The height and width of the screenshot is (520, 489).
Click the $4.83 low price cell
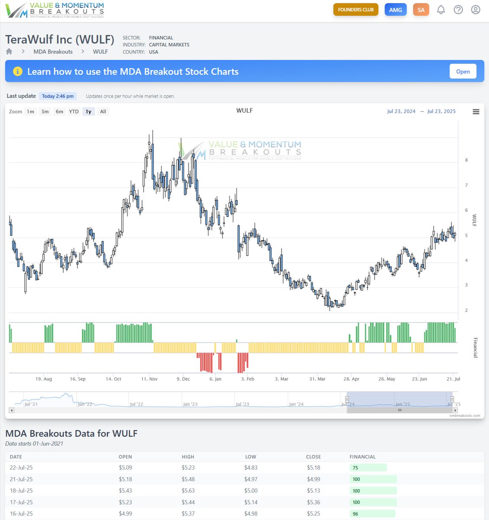tap(251, 468)
